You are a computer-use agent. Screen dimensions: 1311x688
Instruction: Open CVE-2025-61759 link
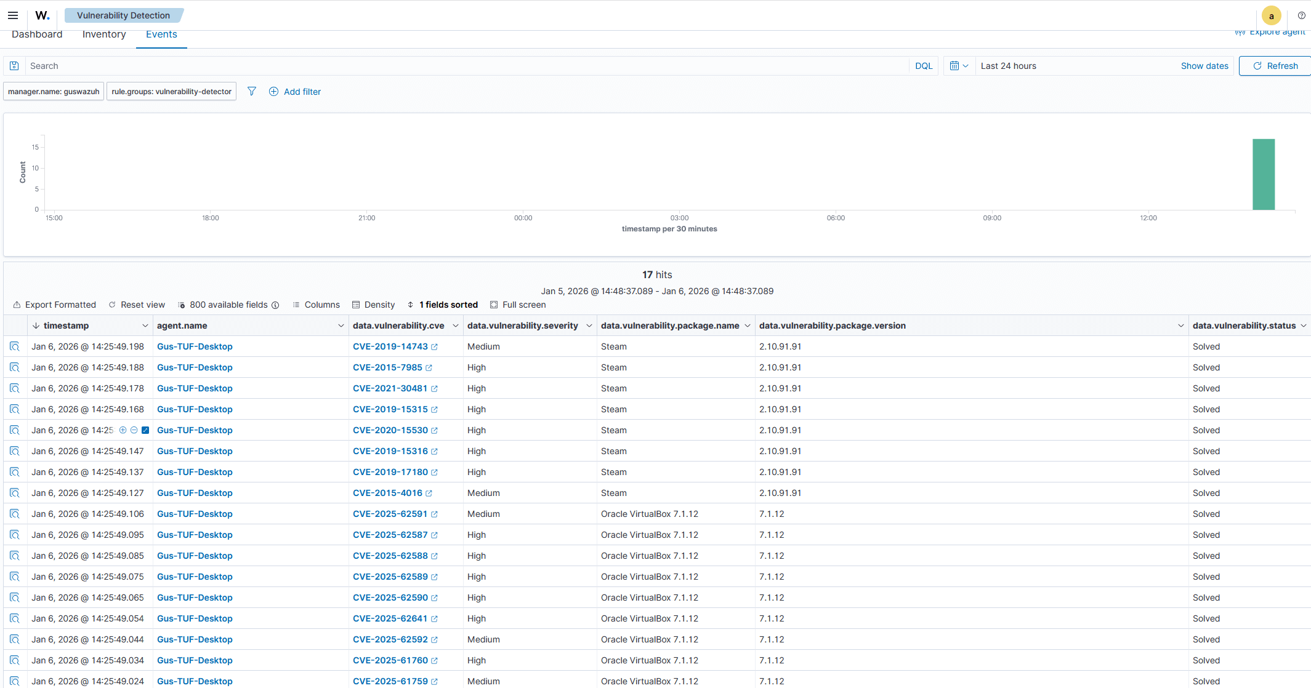[390, 681]
